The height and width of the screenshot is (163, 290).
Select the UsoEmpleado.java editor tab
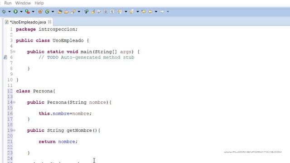pyautogui.click(x=28, y=22)
